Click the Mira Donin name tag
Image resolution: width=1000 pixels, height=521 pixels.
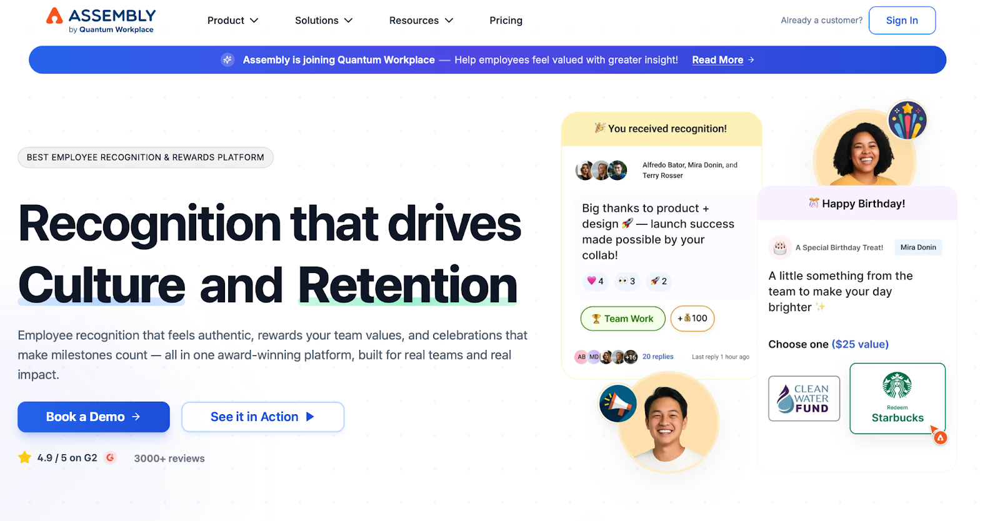point(918,247)
